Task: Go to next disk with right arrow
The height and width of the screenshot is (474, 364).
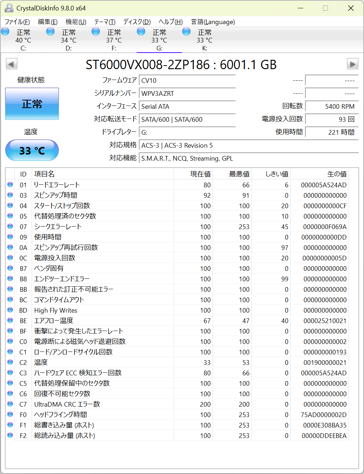Action: [352, 64]
